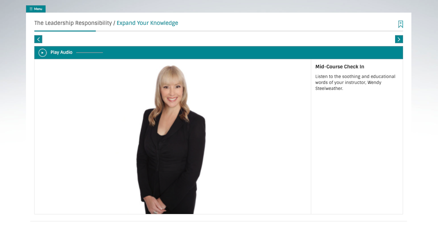Image resolution: width=438 pixels, height=225 pixels.
Task: Click blank space in the side panel below description
Action: [357, 153]
